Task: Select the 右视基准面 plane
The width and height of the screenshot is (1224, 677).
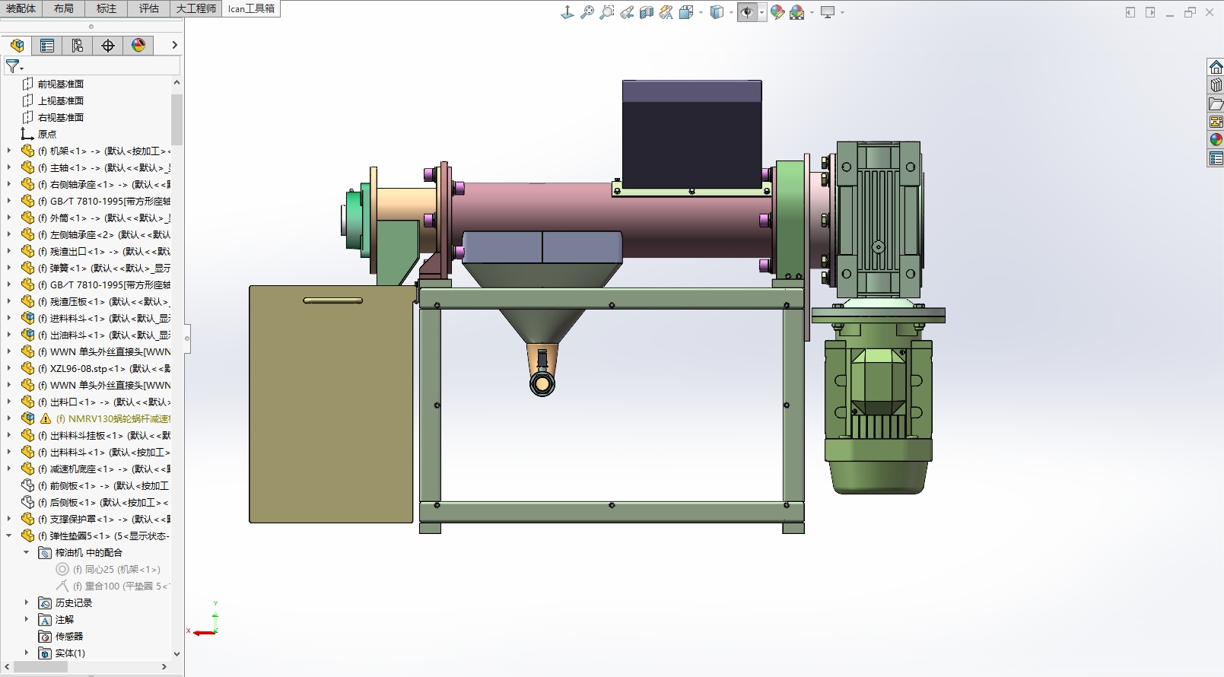Action: (x=61, y=117)
